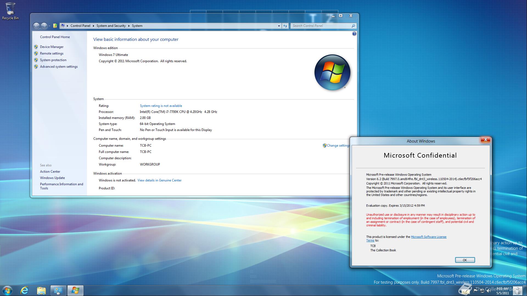Screen dimensions: 527x296
Task: Click the user tile in the taskbar
Action: (517, 291)
